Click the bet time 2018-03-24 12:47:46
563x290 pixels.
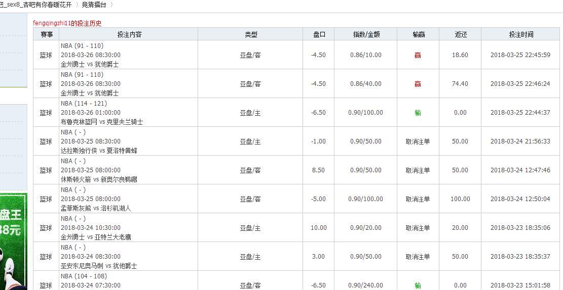(520, 170)
